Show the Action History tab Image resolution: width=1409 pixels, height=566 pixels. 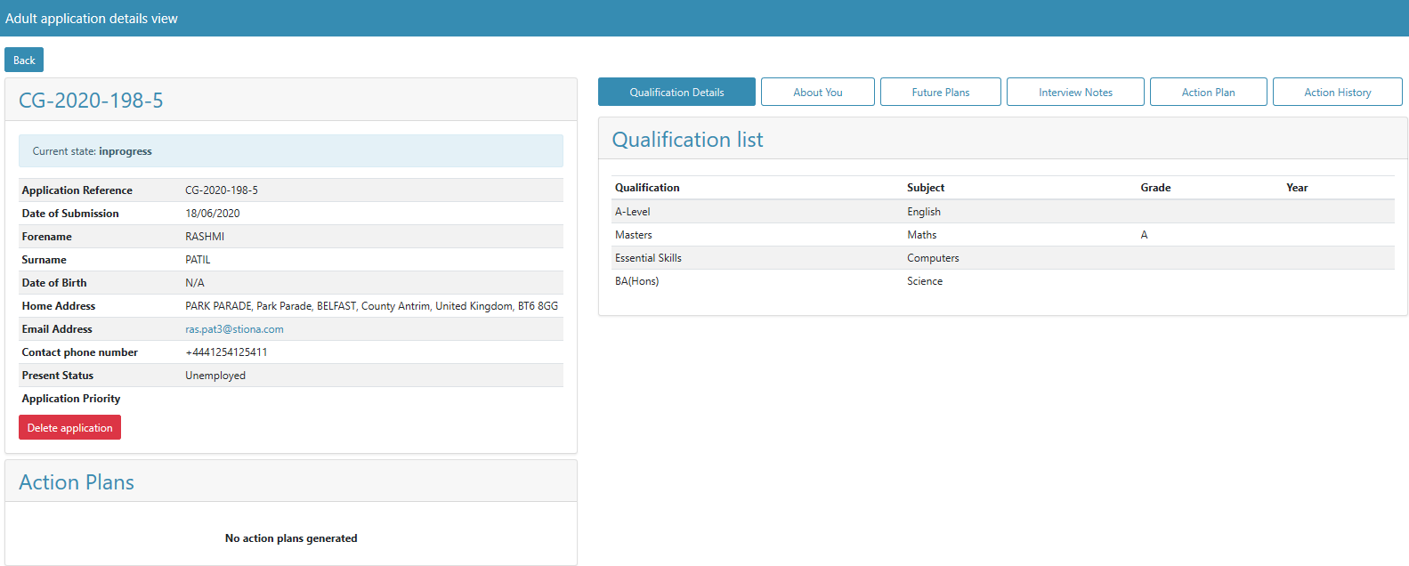(1338, 92)
